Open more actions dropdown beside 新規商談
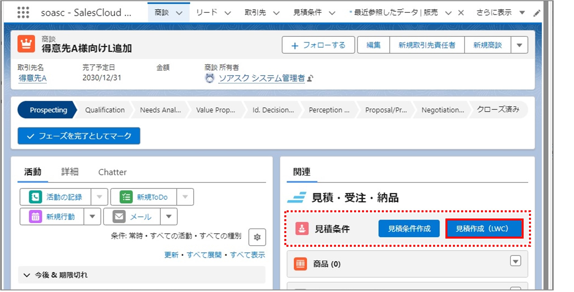The height and width of the screenshot is (292, 574). [x=519, y=45]
